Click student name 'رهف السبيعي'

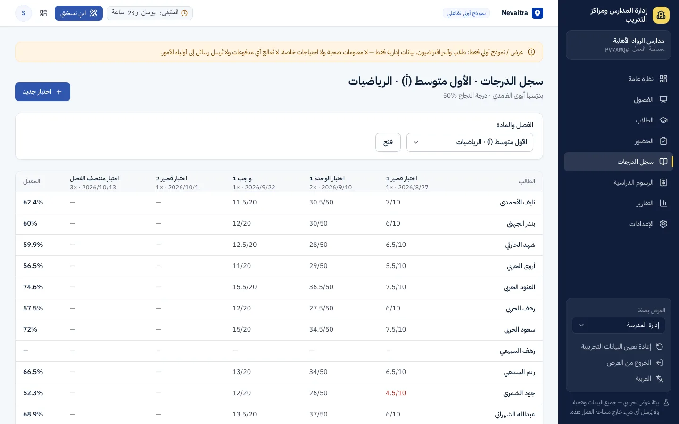[x=517, y=351]
